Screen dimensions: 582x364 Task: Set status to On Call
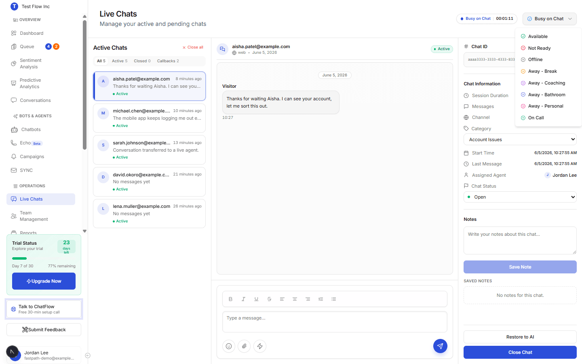(548, 118)
